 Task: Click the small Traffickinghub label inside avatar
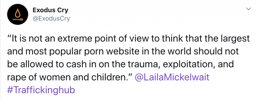pyautogui.click(x=18, y=20)
